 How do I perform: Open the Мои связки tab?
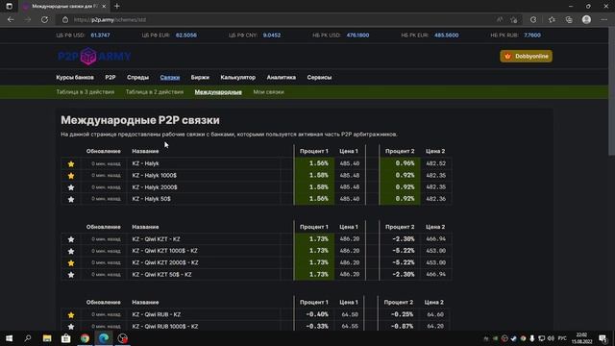(x=269, y=92)
